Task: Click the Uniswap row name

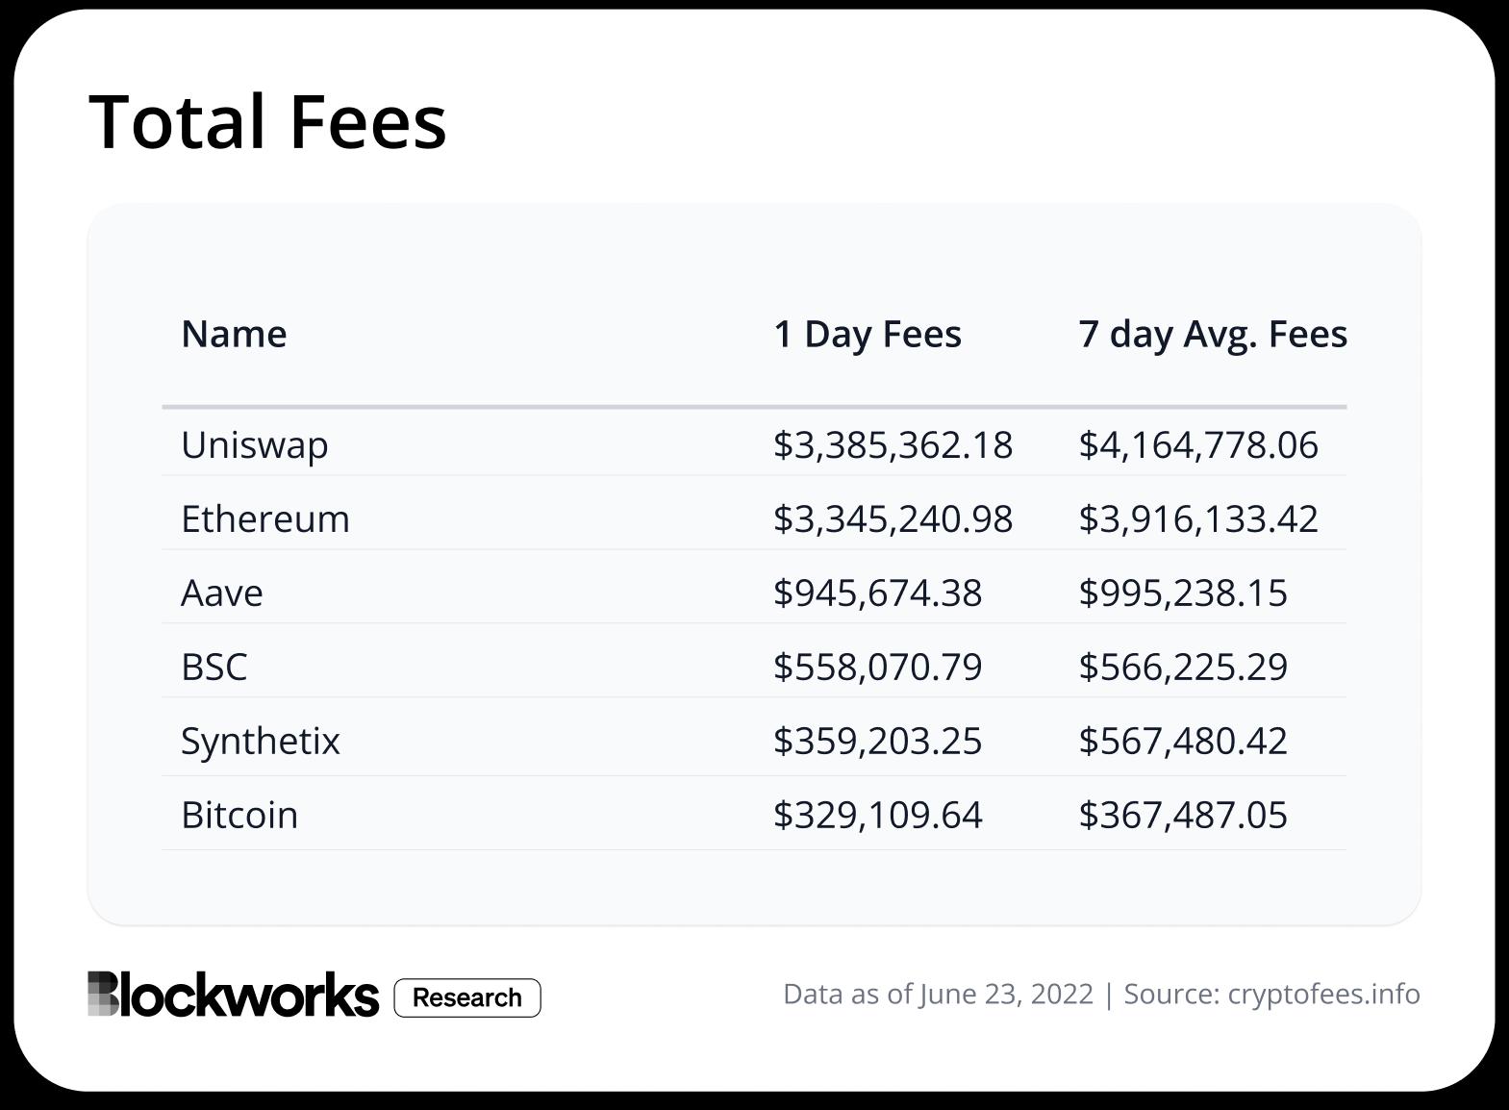Action: click(255, 445)
